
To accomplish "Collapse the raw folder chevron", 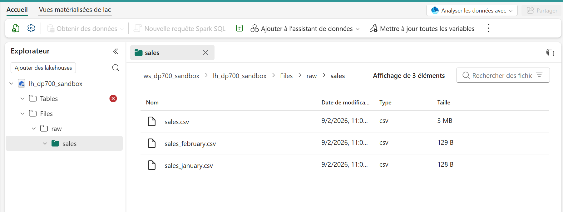I will click(x=34, y=129).
